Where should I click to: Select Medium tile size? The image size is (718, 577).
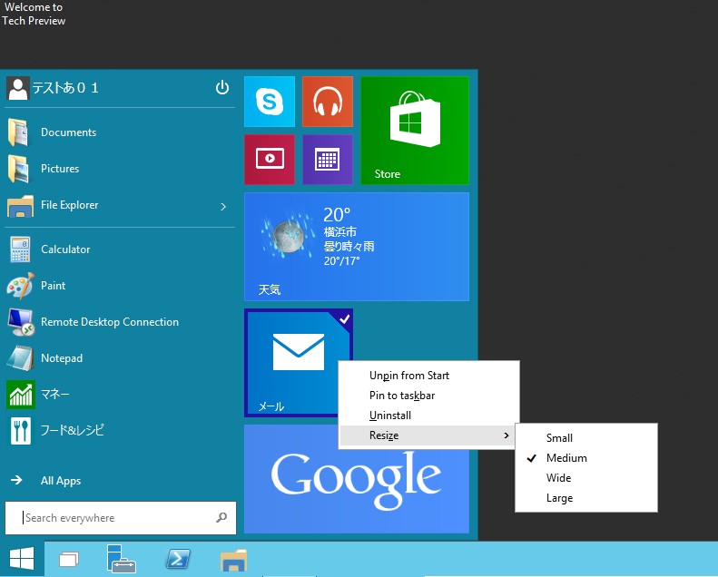coord(586,458)
